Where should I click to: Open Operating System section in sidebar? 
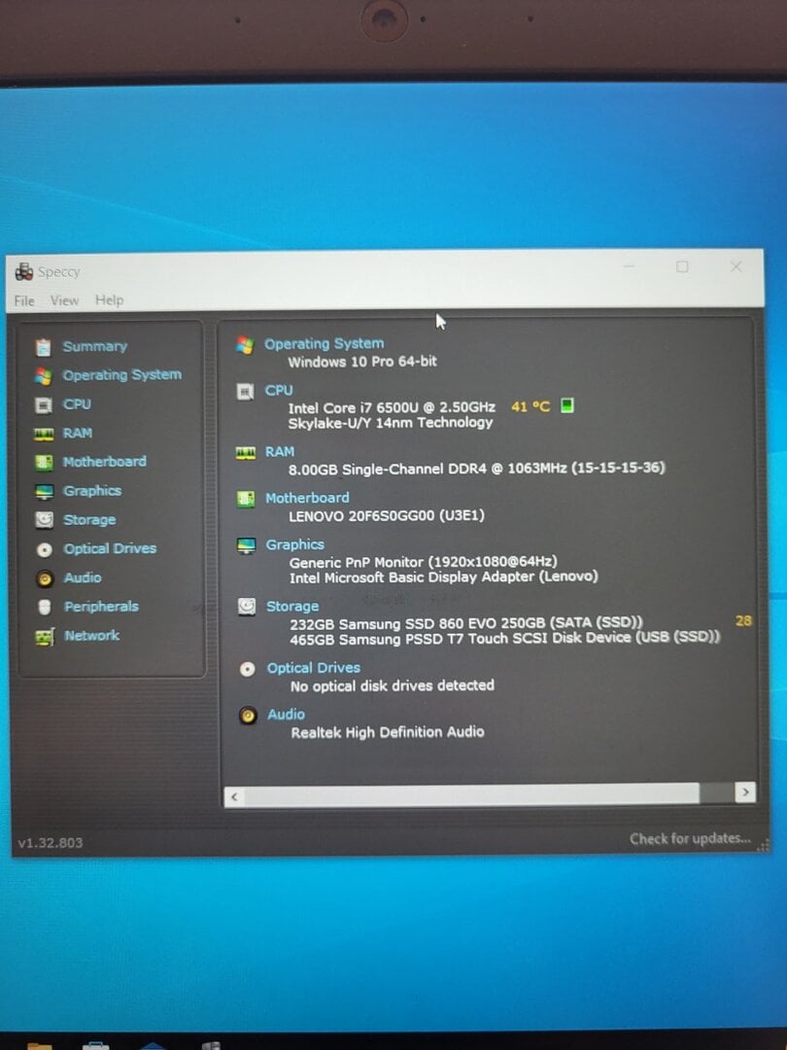(x=121, y=374)
